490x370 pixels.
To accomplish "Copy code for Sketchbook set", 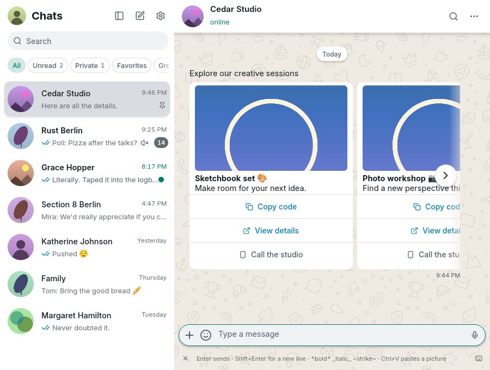I will [x=271, y=207].
